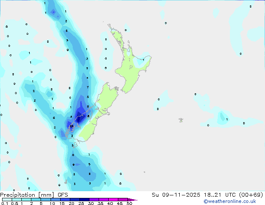This screenshot has height=205, width=265.
Task: Pick the legend swatch between 0.5 and 1
Action: [17, 200]
